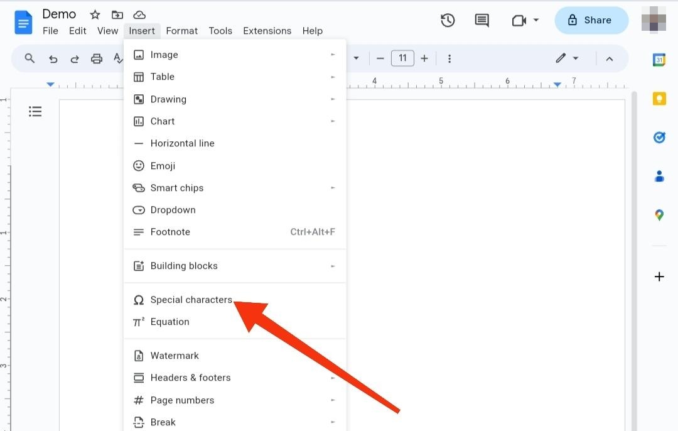678x431 pixels.
Task: Run spelling and grammar check
Action: pos(119,58)
